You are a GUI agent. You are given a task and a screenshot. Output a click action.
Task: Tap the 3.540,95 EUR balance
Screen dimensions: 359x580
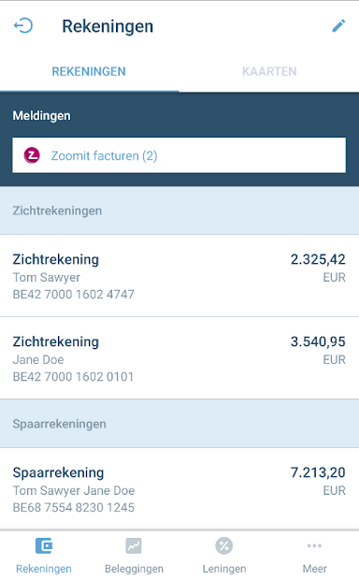click(x=318, y=350)
